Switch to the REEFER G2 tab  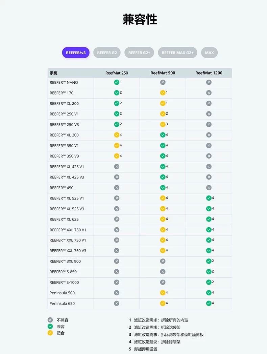[107, 53]
